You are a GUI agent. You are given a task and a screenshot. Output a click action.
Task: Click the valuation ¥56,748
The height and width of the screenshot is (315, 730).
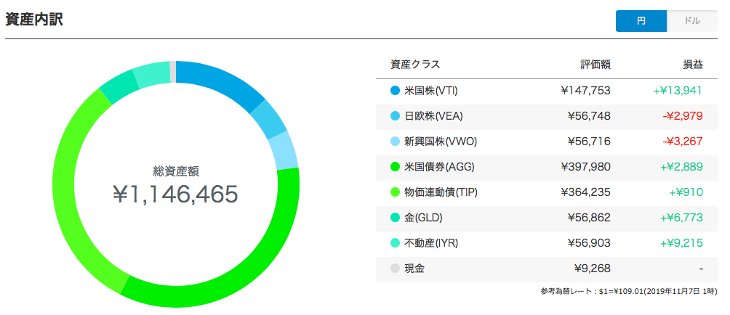pos(589,116)
